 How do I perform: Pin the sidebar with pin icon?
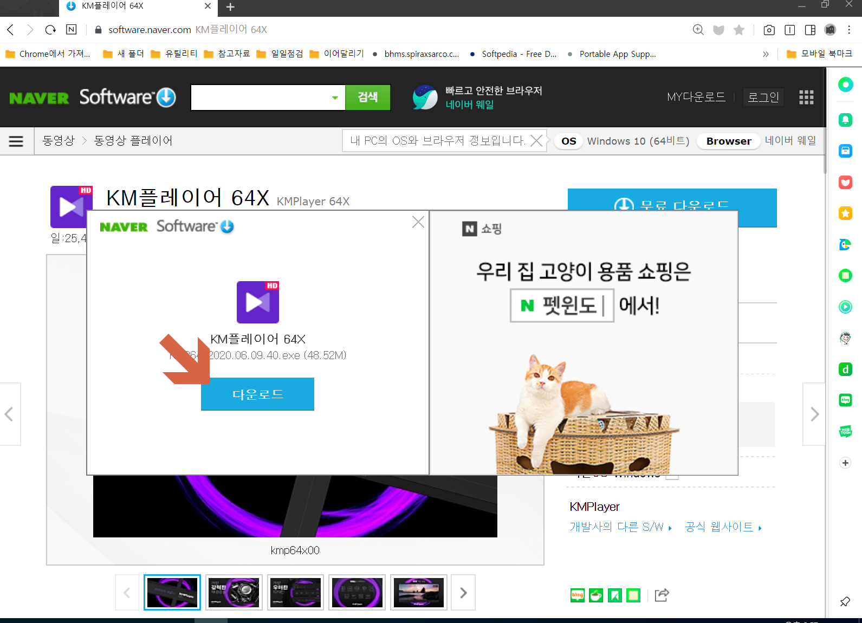click(x=845, y=601)
